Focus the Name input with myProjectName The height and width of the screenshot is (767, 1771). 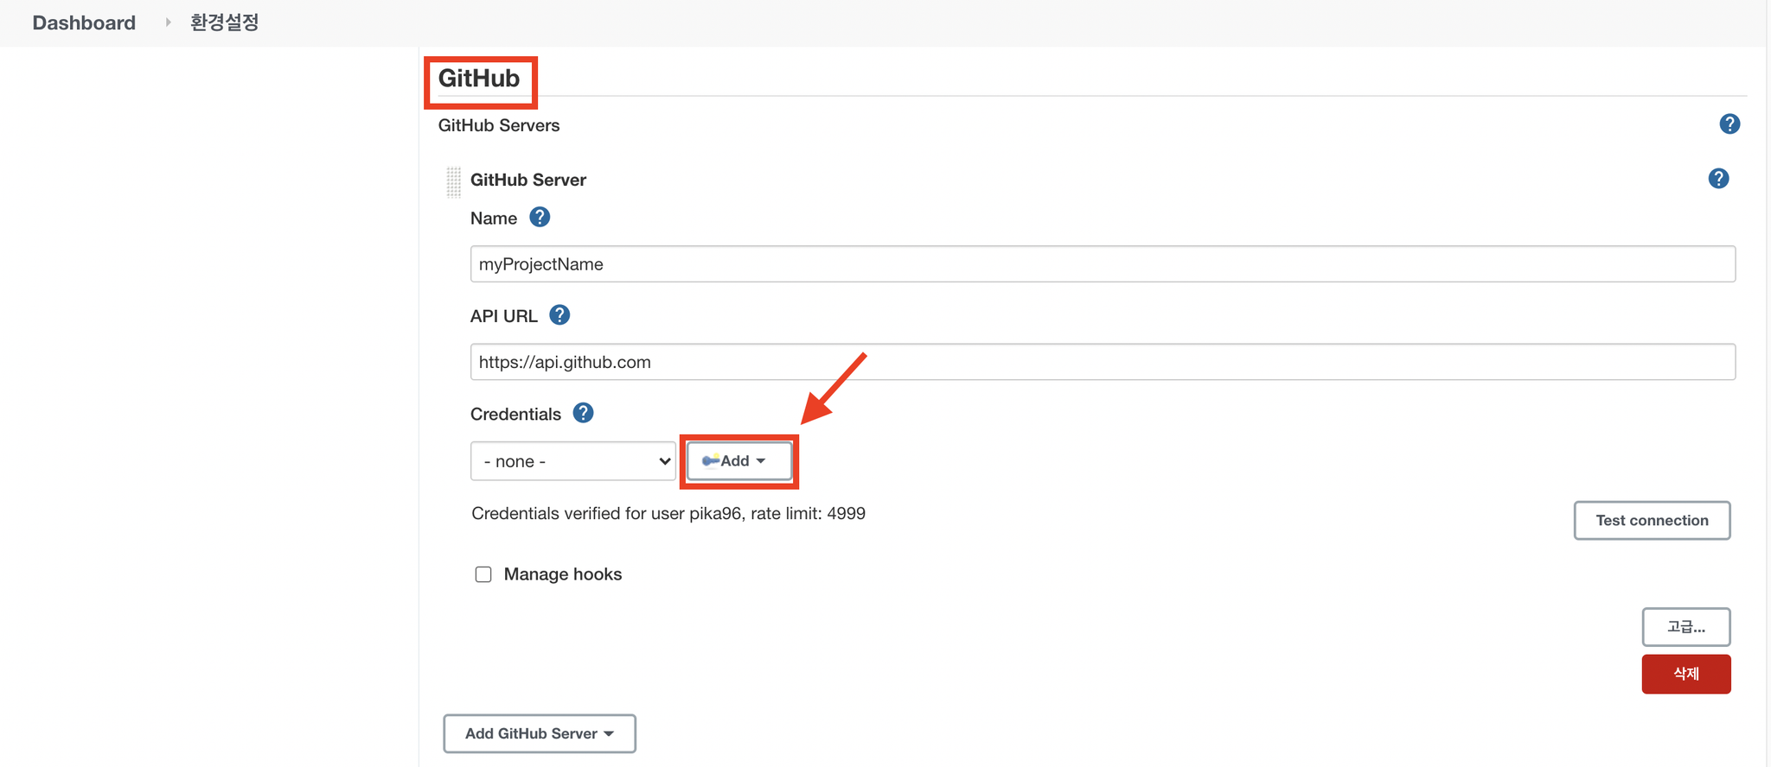tap(1103, 264)
